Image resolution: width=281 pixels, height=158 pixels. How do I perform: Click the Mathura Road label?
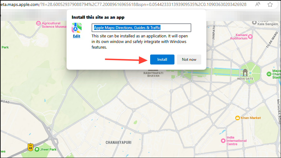click(x=279, y=112)
